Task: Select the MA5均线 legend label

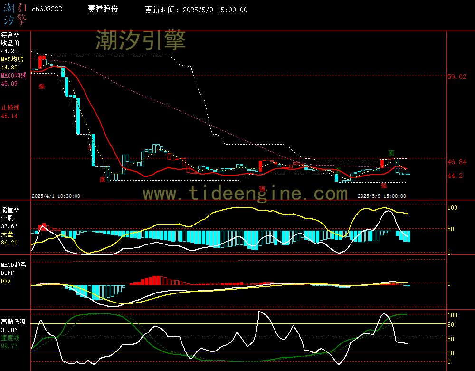Action: coord(12,59)
